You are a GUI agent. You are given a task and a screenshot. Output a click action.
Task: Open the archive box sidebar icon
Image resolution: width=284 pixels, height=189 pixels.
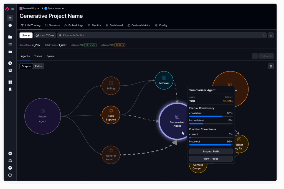click(10, 70)
